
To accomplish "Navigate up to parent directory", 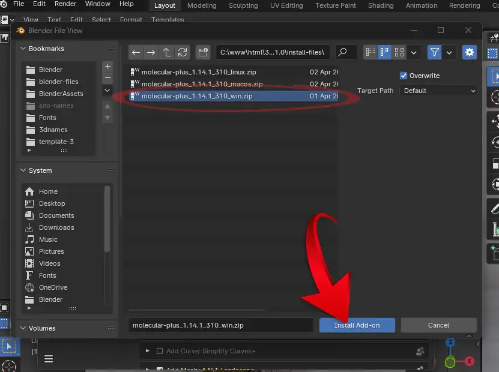I will tap(166, 52).
